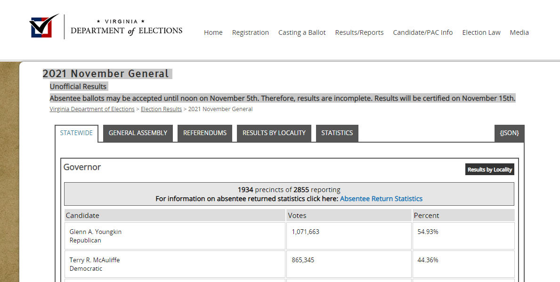Viewport: 560px width, 282px height.
Task: Open the Election Law menu
Action: click(481, 32)
